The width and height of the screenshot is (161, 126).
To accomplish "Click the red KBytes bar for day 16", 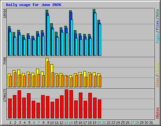I will 80,106.
